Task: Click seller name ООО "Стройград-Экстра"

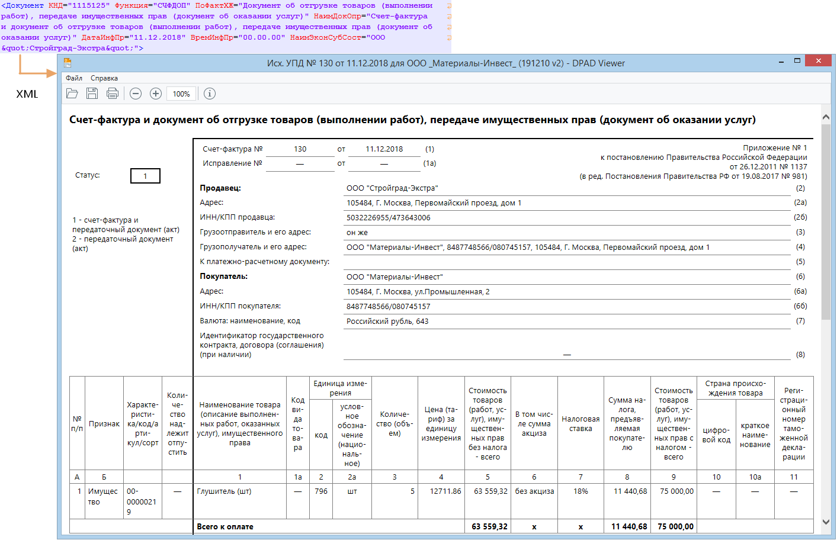Action: [x=392, y=188]
